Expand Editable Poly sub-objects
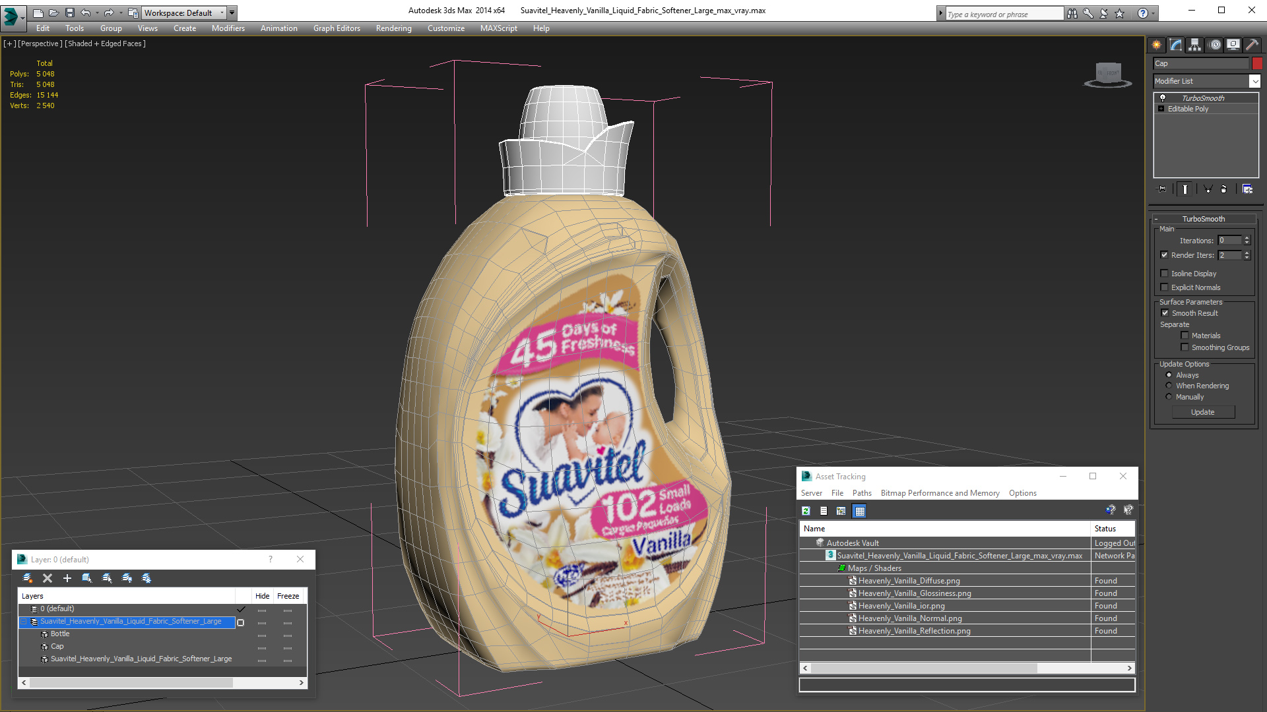 (1161, 109)
